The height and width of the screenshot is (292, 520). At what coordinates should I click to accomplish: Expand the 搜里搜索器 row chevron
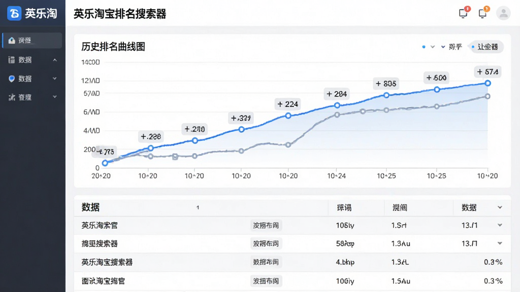(x=500, y=243)
